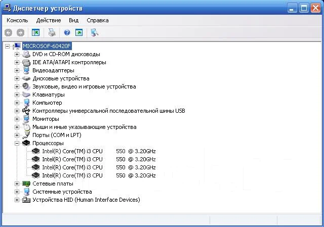Collapse the Процессоры node

click(x=17, y=143)
